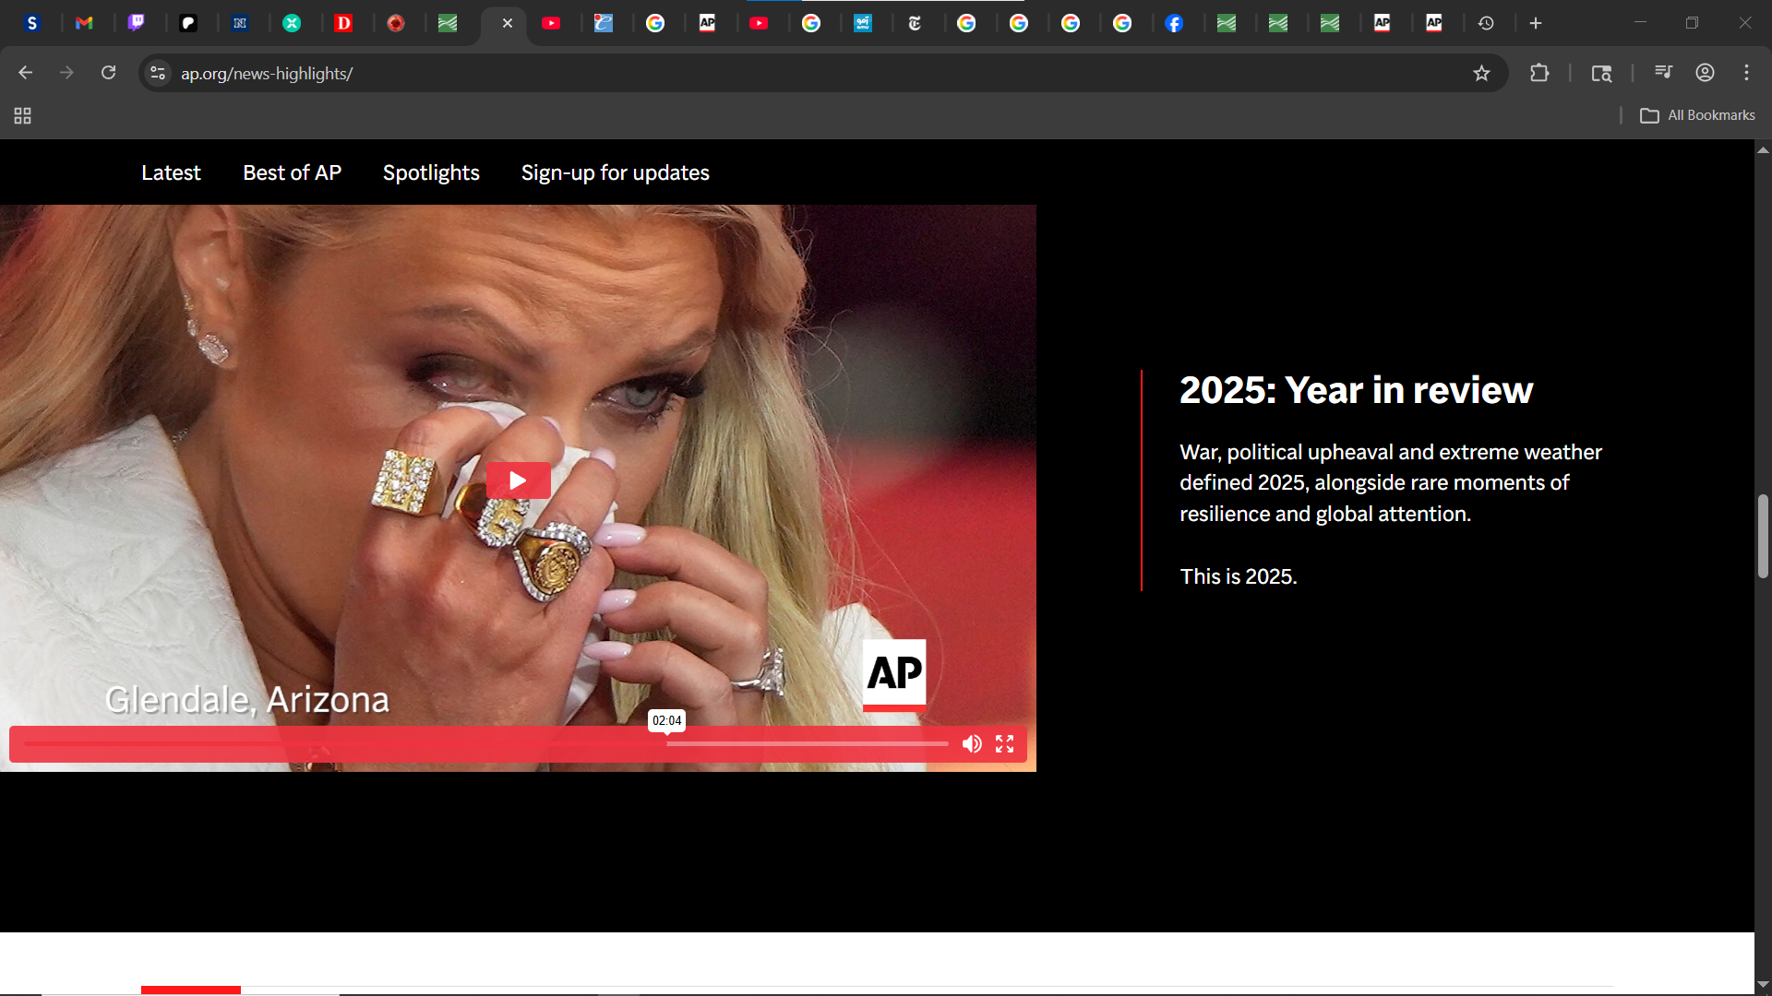This screenshot has height=996, width=1772.
Task: Open the media controls icon
Action: [x=1663, y=73]
